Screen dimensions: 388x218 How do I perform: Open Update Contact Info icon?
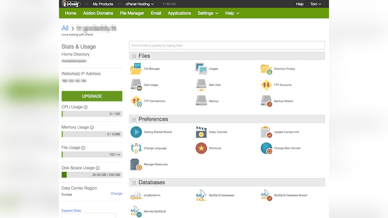tap(266, 132)
